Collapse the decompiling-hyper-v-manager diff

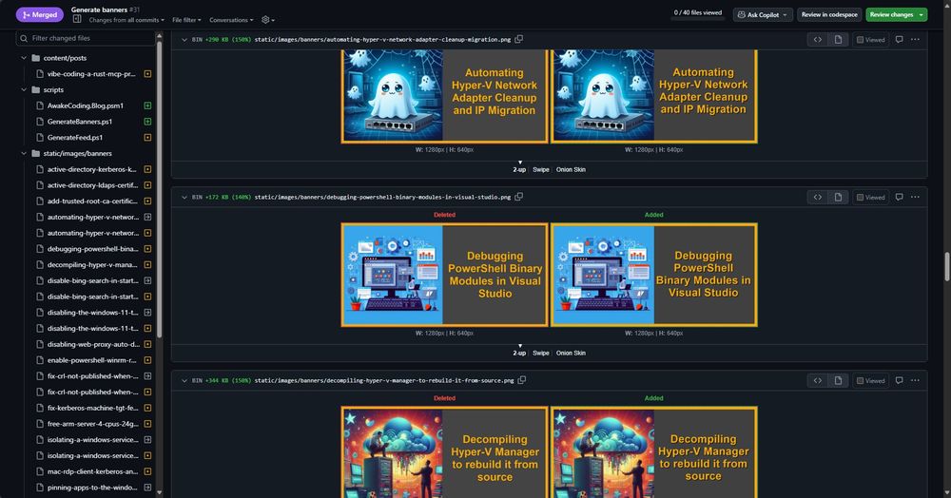184,380
